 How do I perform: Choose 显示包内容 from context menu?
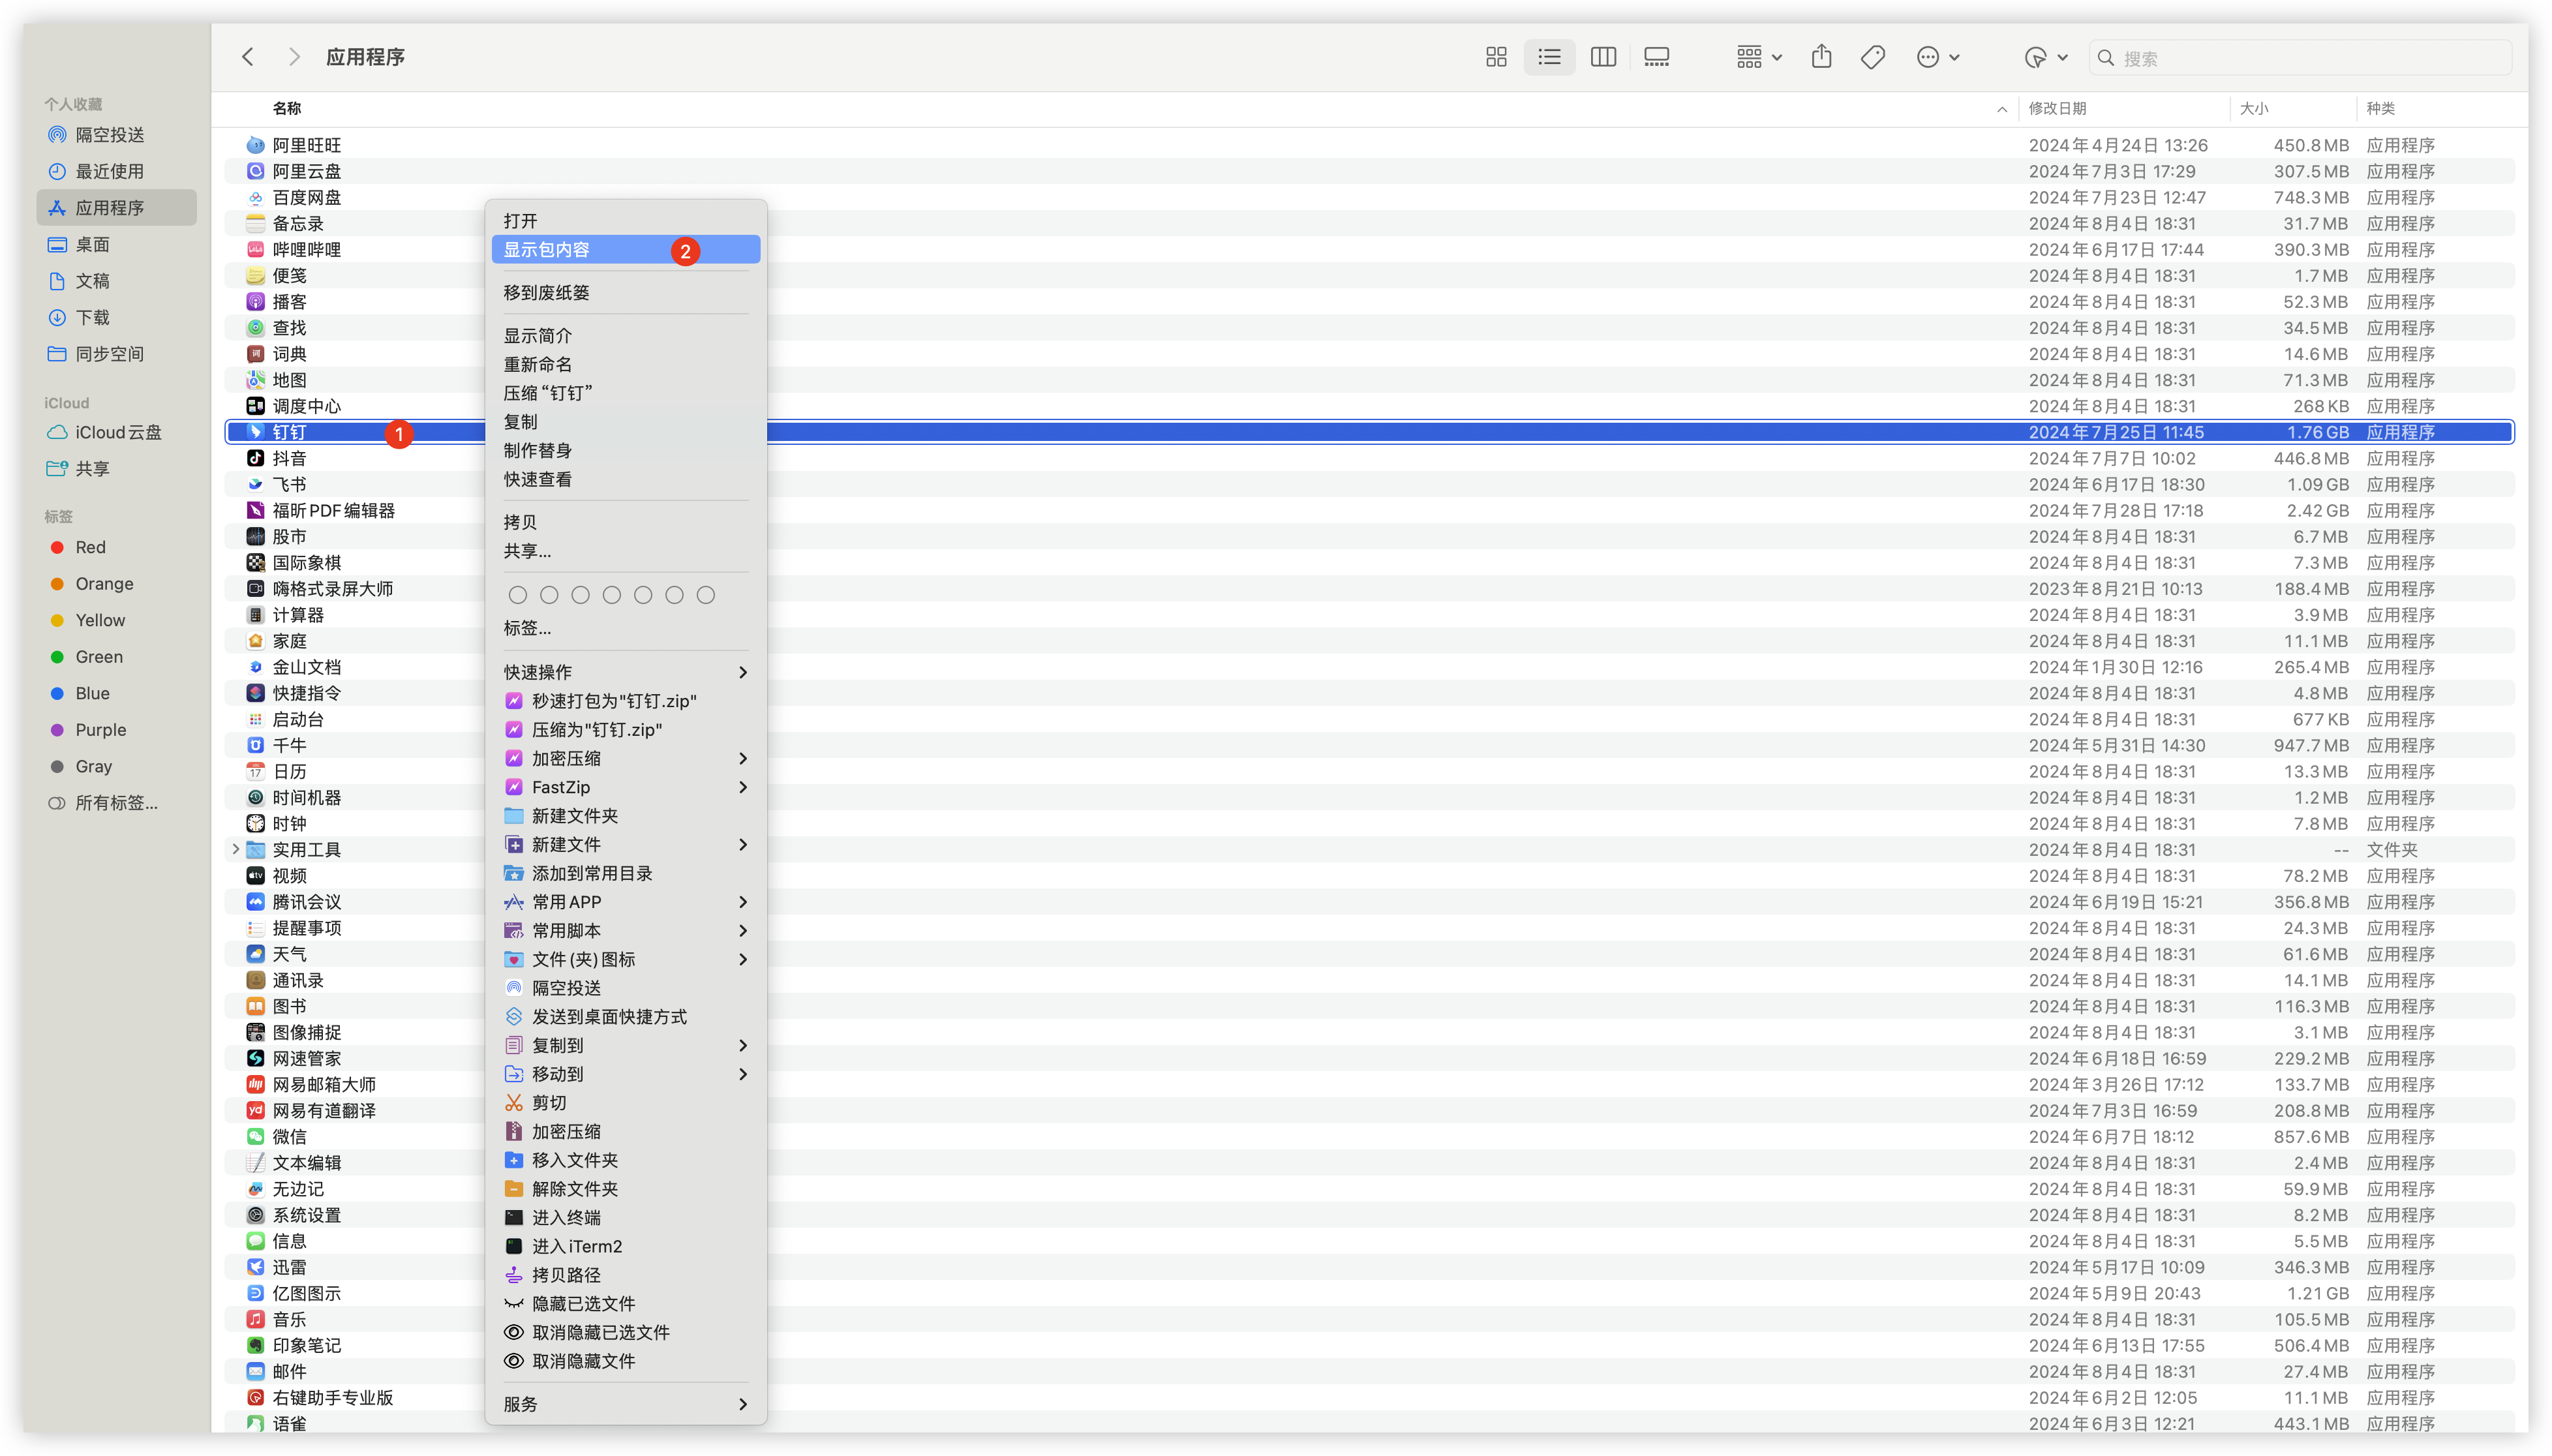click(547, 250)
